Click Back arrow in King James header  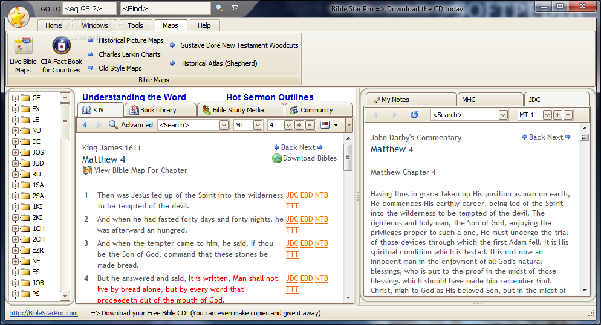(277, 147)
